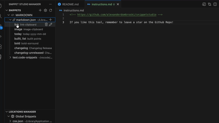Click line number 1 in the gutter
Screen dimensions: 219x123
pos(63,15)
